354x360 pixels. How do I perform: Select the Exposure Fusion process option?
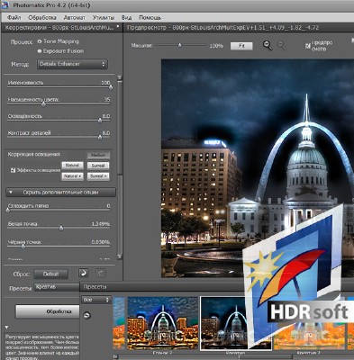[40, 51]
